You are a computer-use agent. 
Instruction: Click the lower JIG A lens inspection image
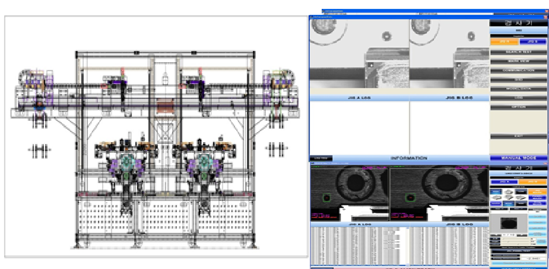(x=350, y=193)
